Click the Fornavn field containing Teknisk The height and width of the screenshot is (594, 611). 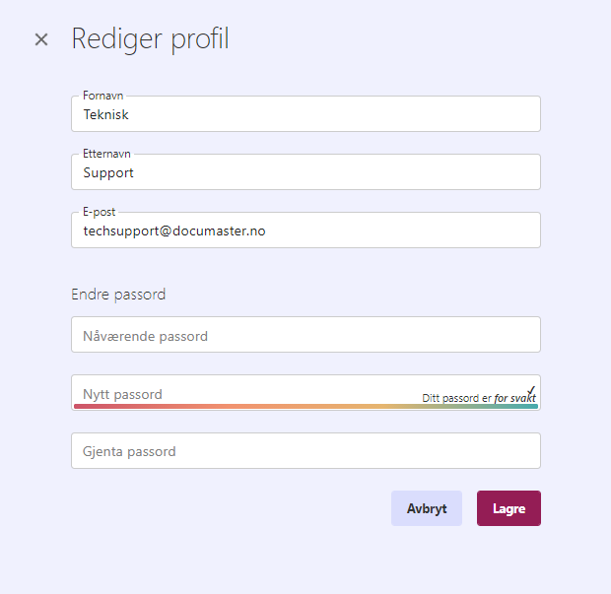[x=305, y=114]
